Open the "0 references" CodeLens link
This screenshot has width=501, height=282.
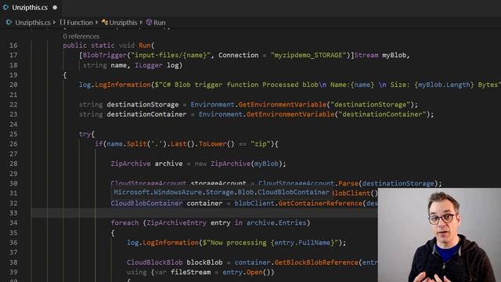coord(81,36)
